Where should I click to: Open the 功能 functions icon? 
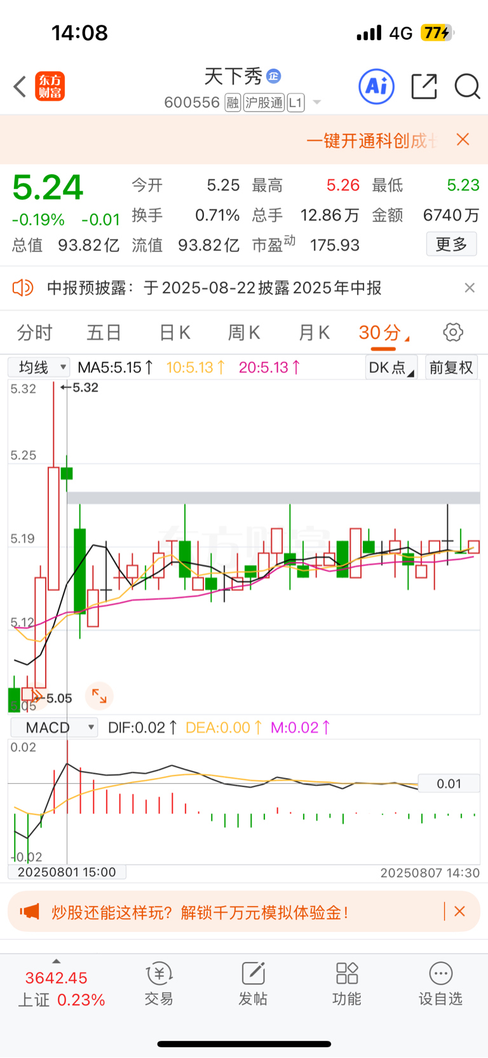coord(347,984)
